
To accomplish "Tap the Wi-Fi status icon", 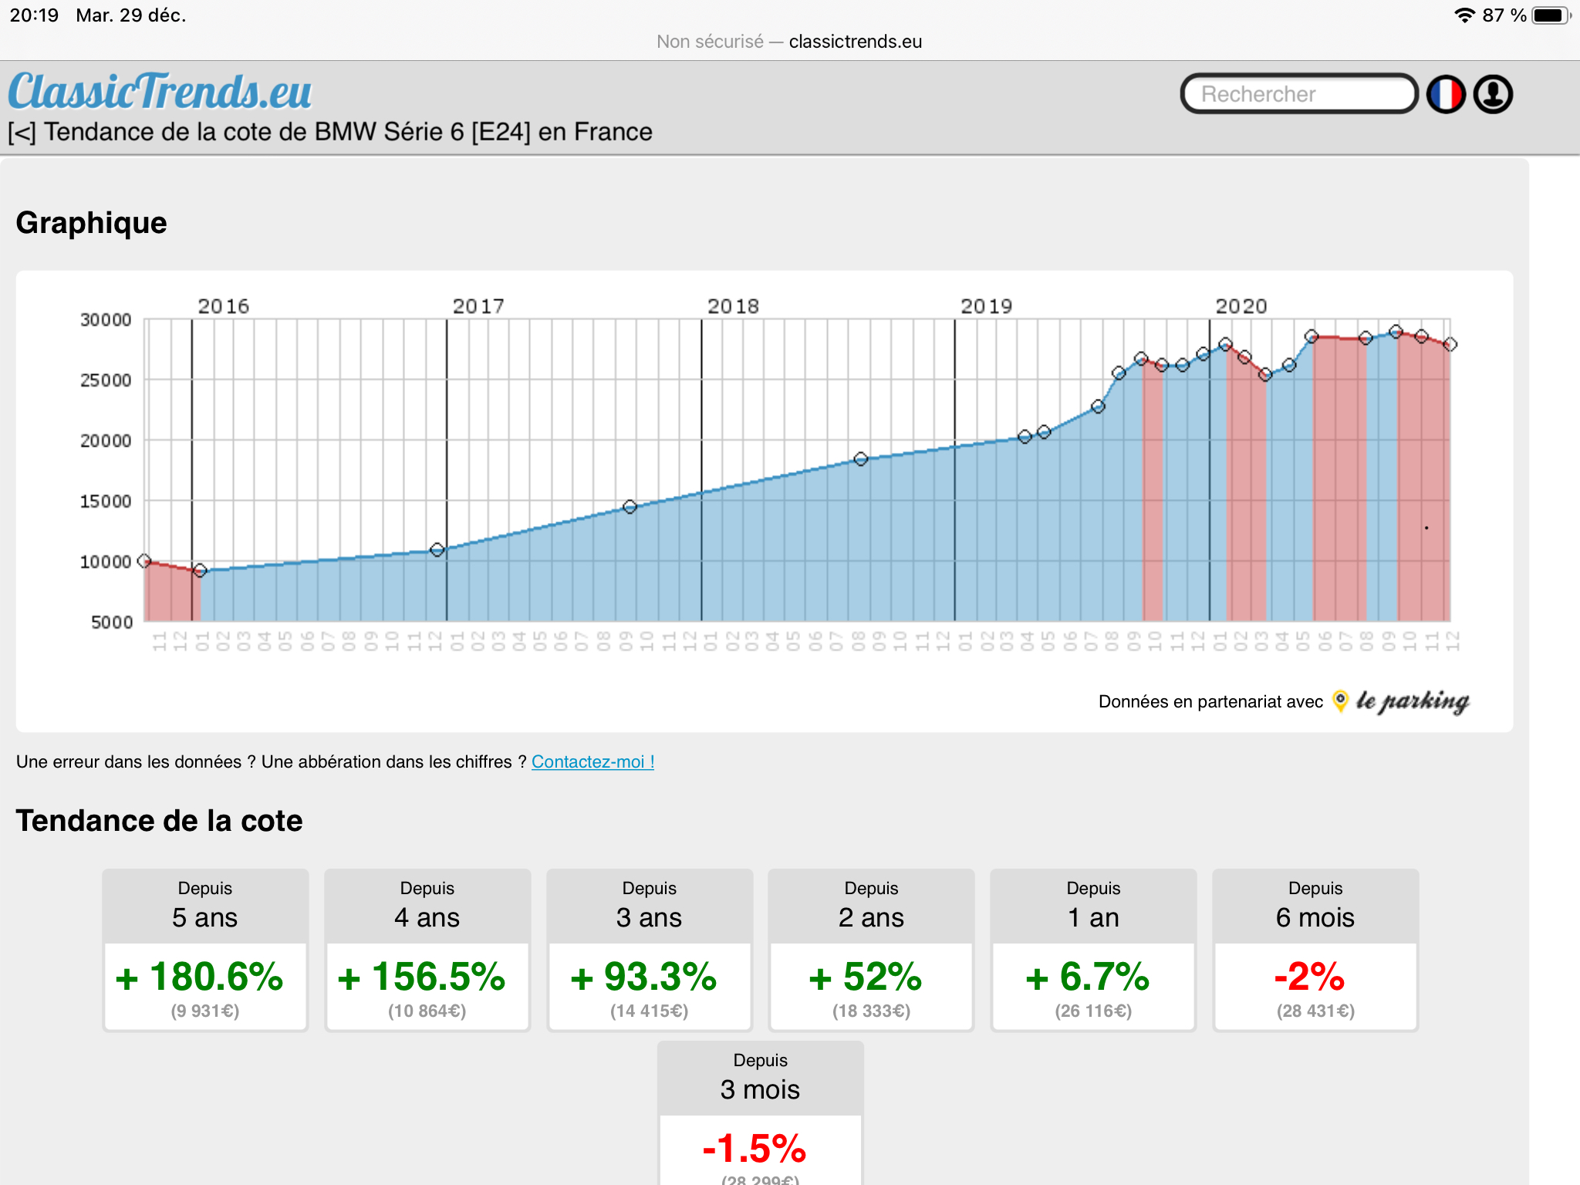I will 1464,15.
